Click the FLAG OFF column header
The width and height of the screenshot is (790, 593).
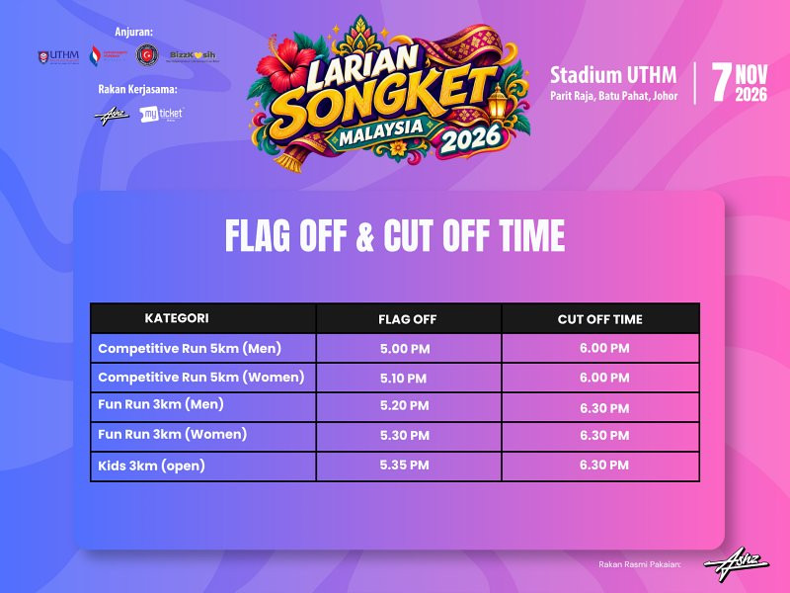(x=407, y=319)
